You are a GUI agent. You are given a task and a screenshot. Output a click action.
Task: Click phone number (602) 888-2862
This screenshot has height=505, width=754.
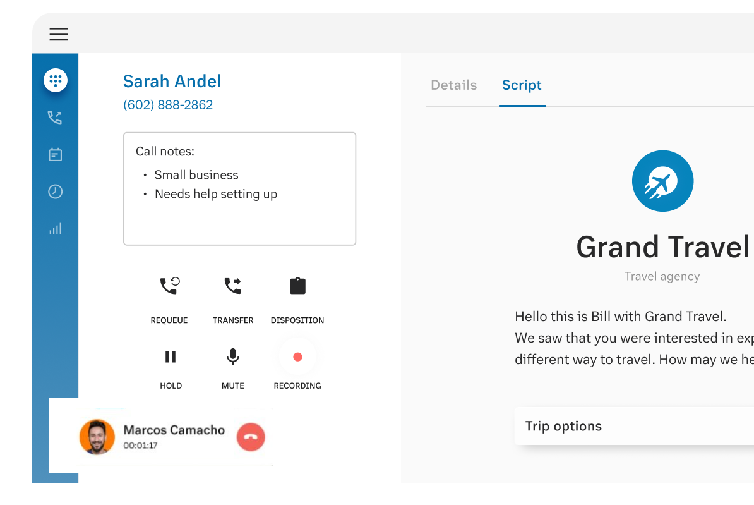click(168, 105)
